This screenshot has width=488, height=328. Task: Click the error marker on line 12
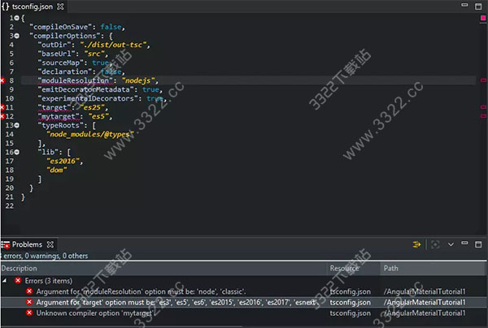coord(3,116)
